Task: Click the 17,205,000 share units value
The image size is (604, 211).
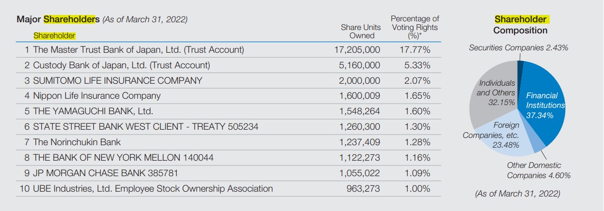Action: pyautogui.click(x=357, y=49)
